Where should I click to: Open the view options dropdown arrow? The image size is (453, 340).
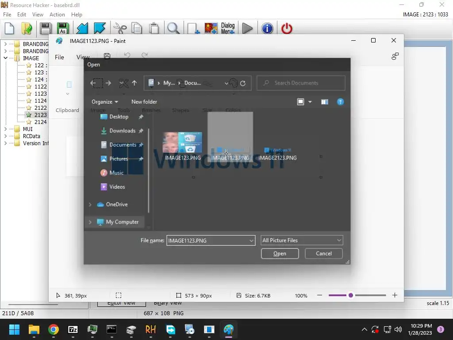click(310, 102)
